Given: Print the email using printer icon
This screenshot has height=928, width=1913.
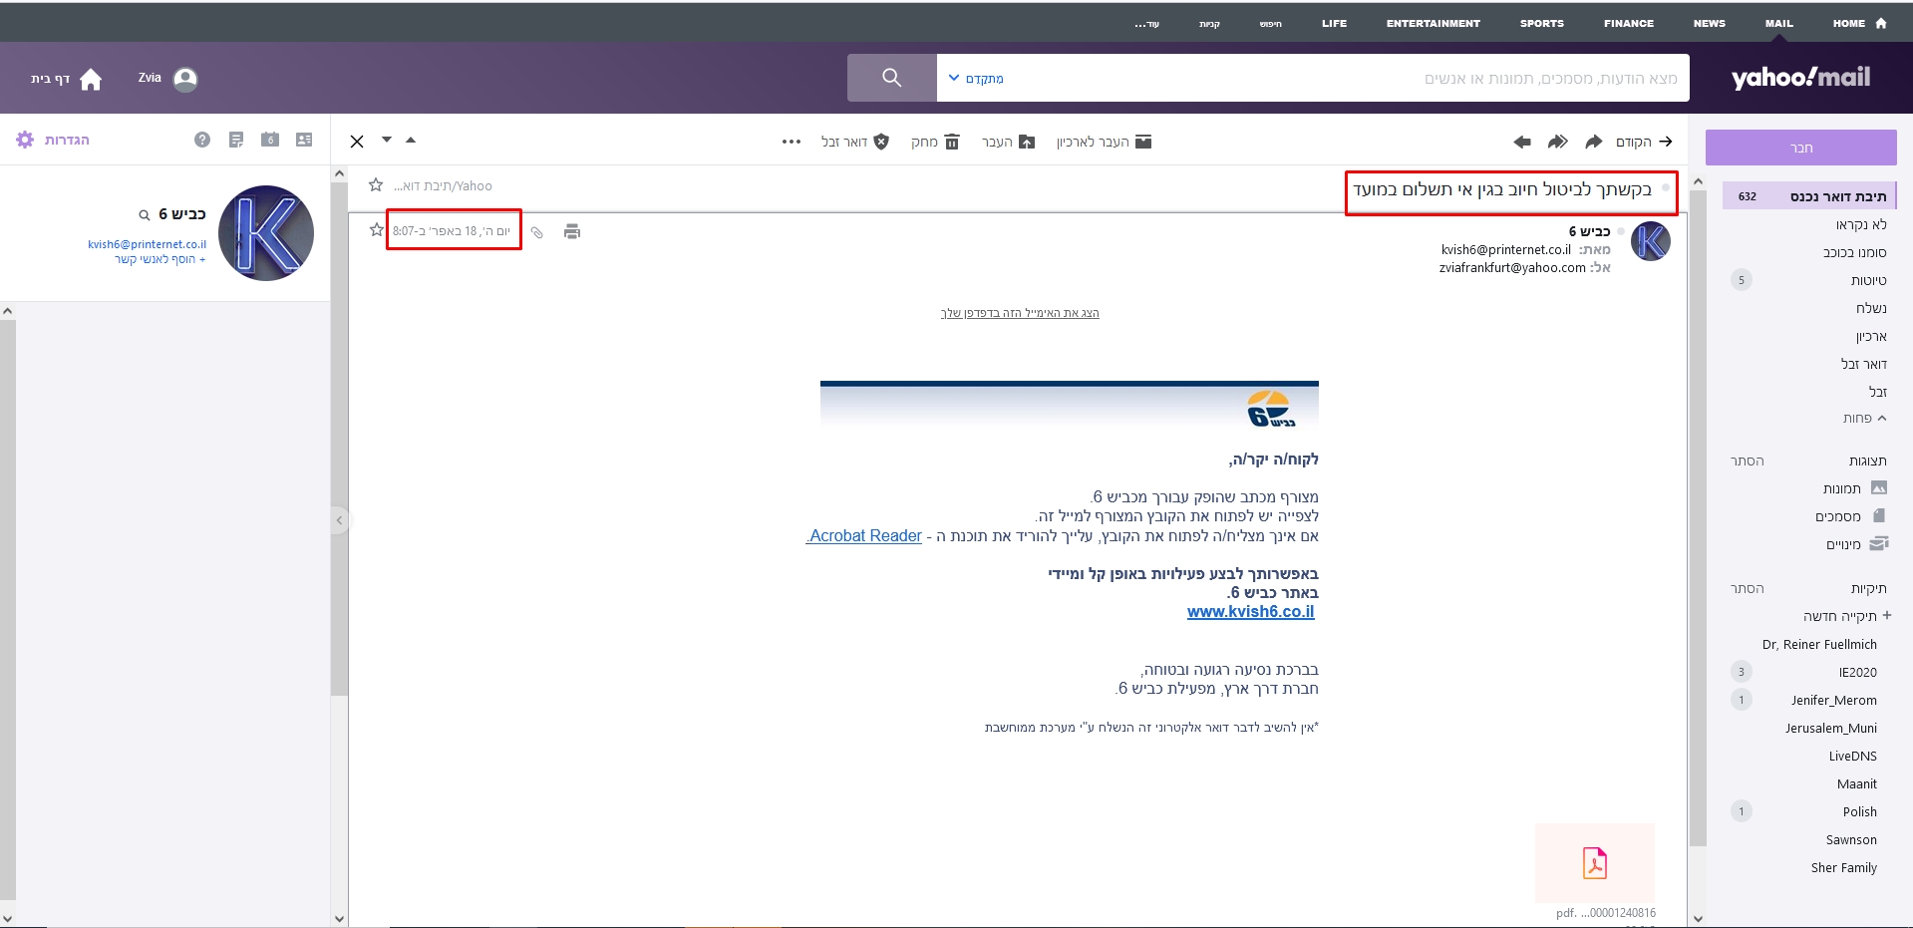Looking at the screenshot, I should click(571, 231).
